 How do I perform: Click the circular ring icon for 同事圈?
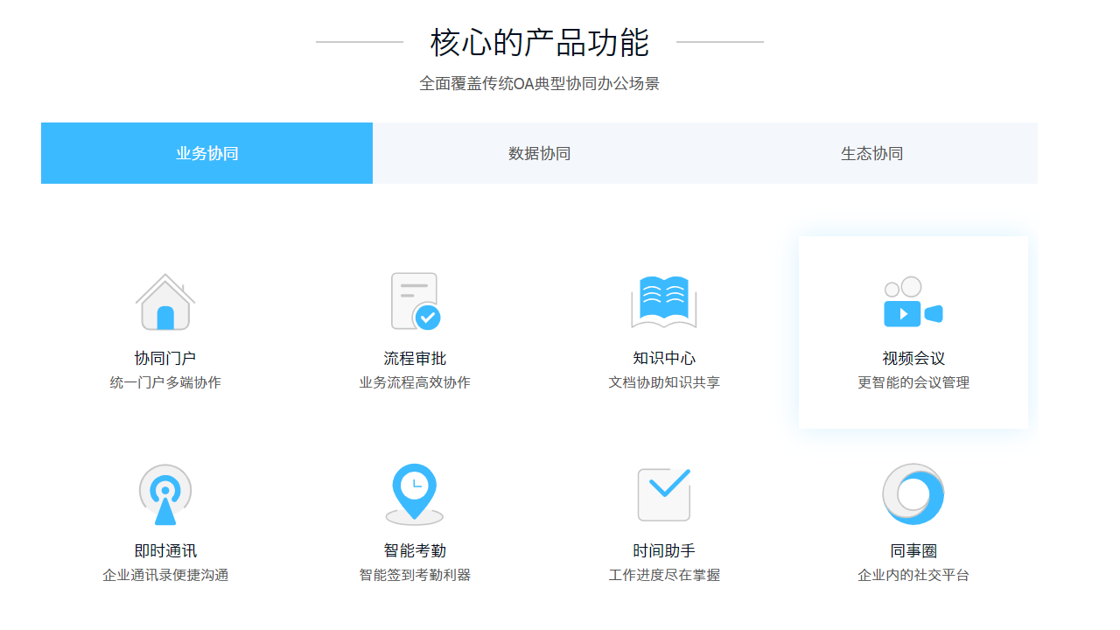(913, 494)
